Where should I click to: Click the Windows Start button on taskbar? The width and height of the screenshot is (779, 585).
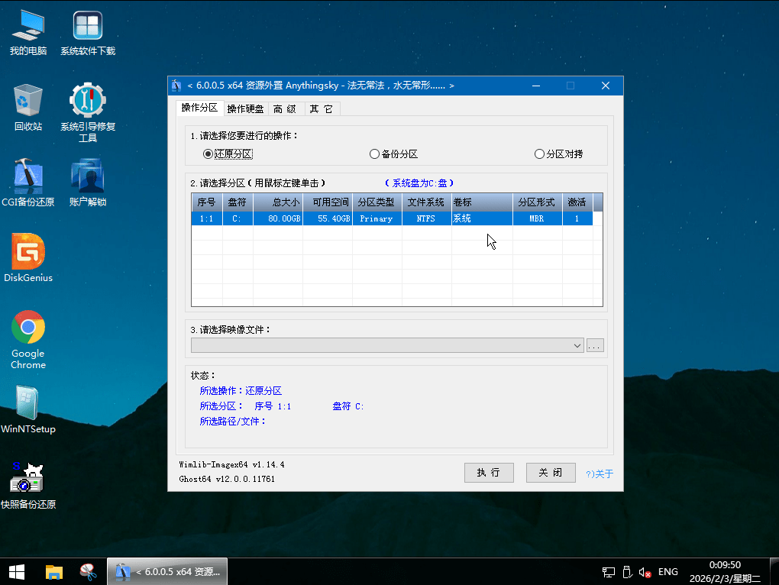pos(16,571)
